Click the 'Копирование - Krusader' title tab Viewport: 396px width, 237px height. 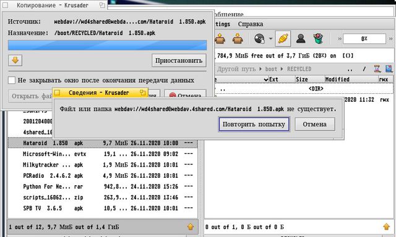point(52,5)
